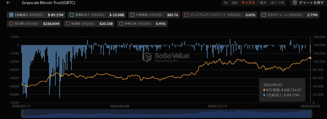327x119 pixels.
Task: Click the orange BTC price marker dot
Action: (310, 58)
